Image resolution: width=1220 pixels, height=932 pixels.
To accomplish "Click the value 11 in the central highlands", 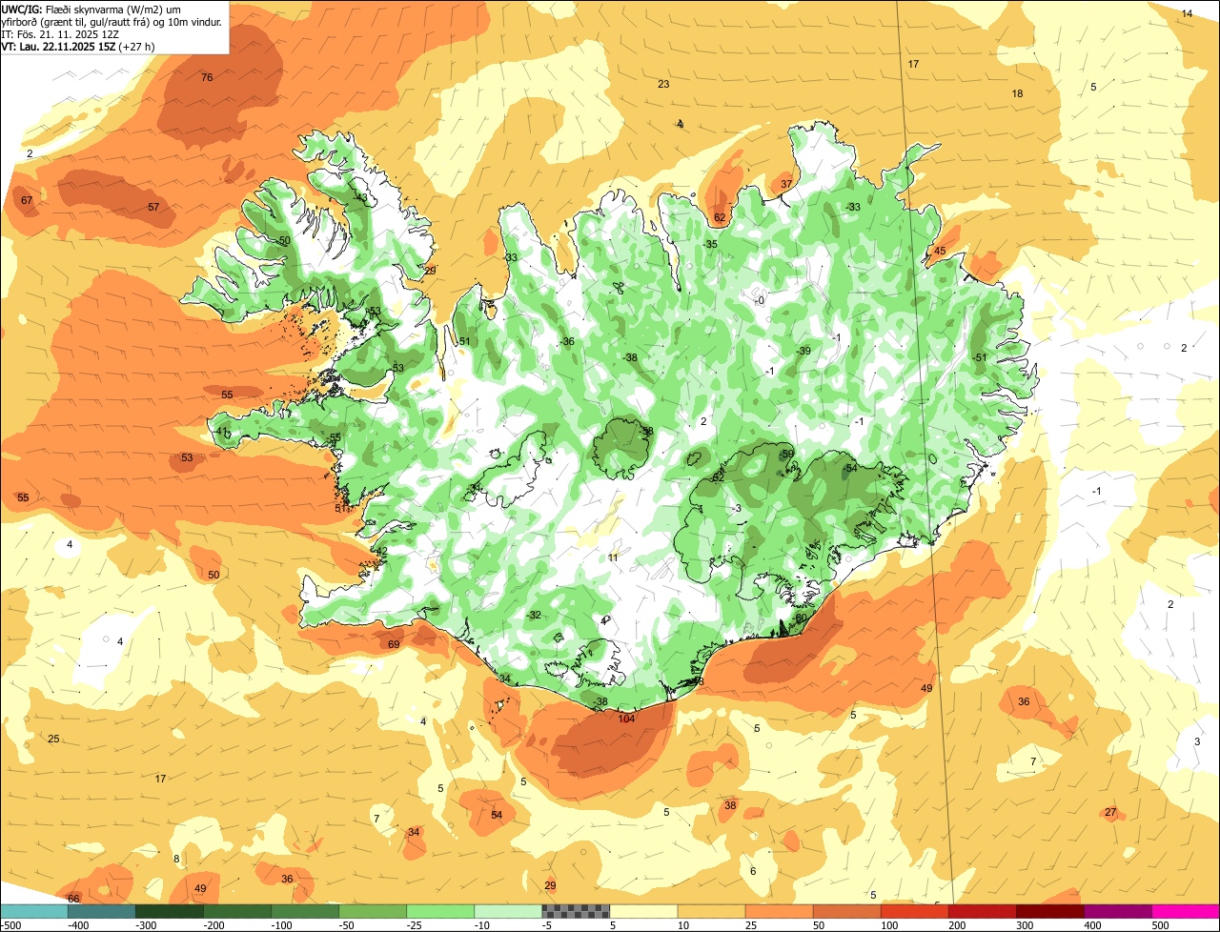I will 613,557.
